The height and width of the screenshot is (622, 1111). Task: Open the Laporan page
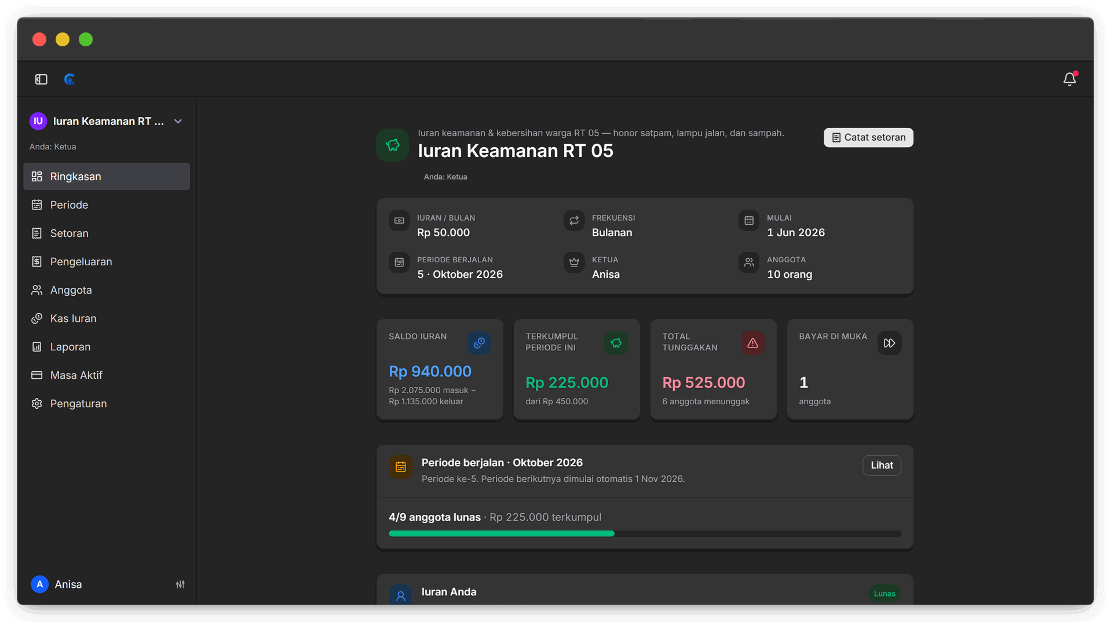pyautogui.click(x=107, y=347)
